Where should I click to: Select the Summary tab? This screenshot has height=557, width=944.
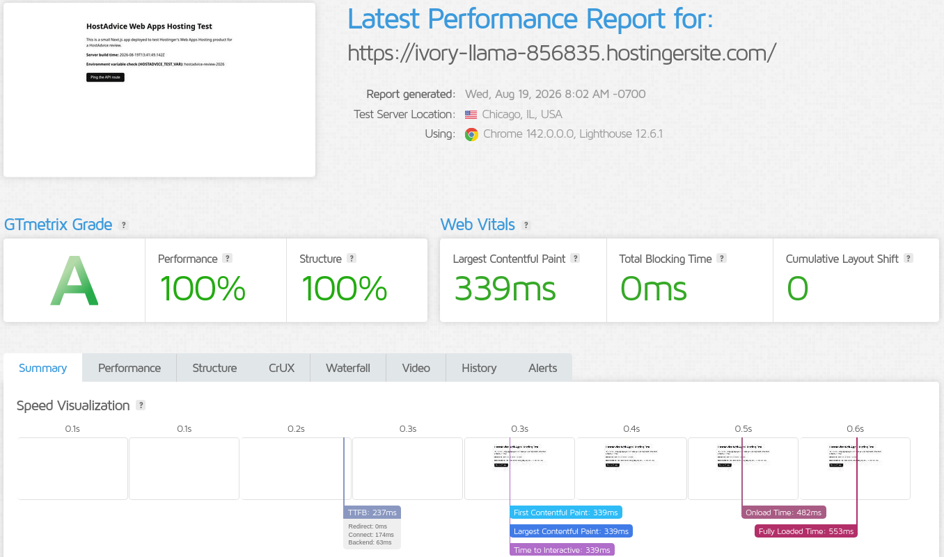pyautogui.click(x=43, y=368)
